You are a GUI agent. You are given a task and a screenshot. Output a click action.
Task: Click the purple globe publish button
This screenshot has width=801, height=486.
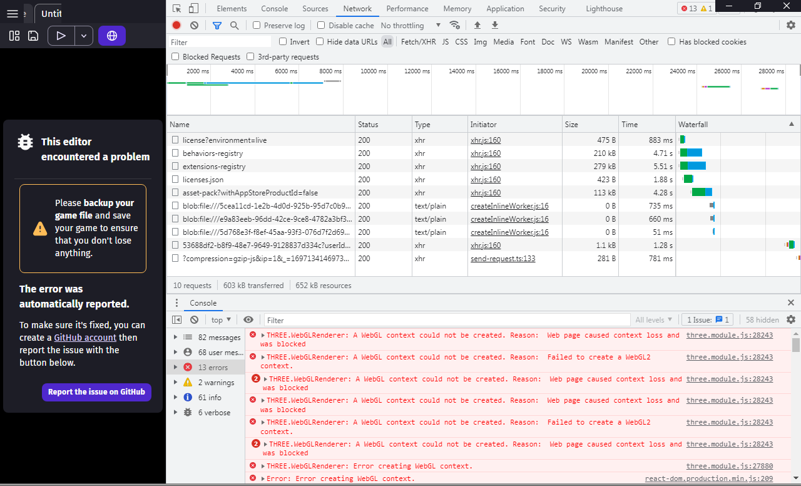[111, 36]
